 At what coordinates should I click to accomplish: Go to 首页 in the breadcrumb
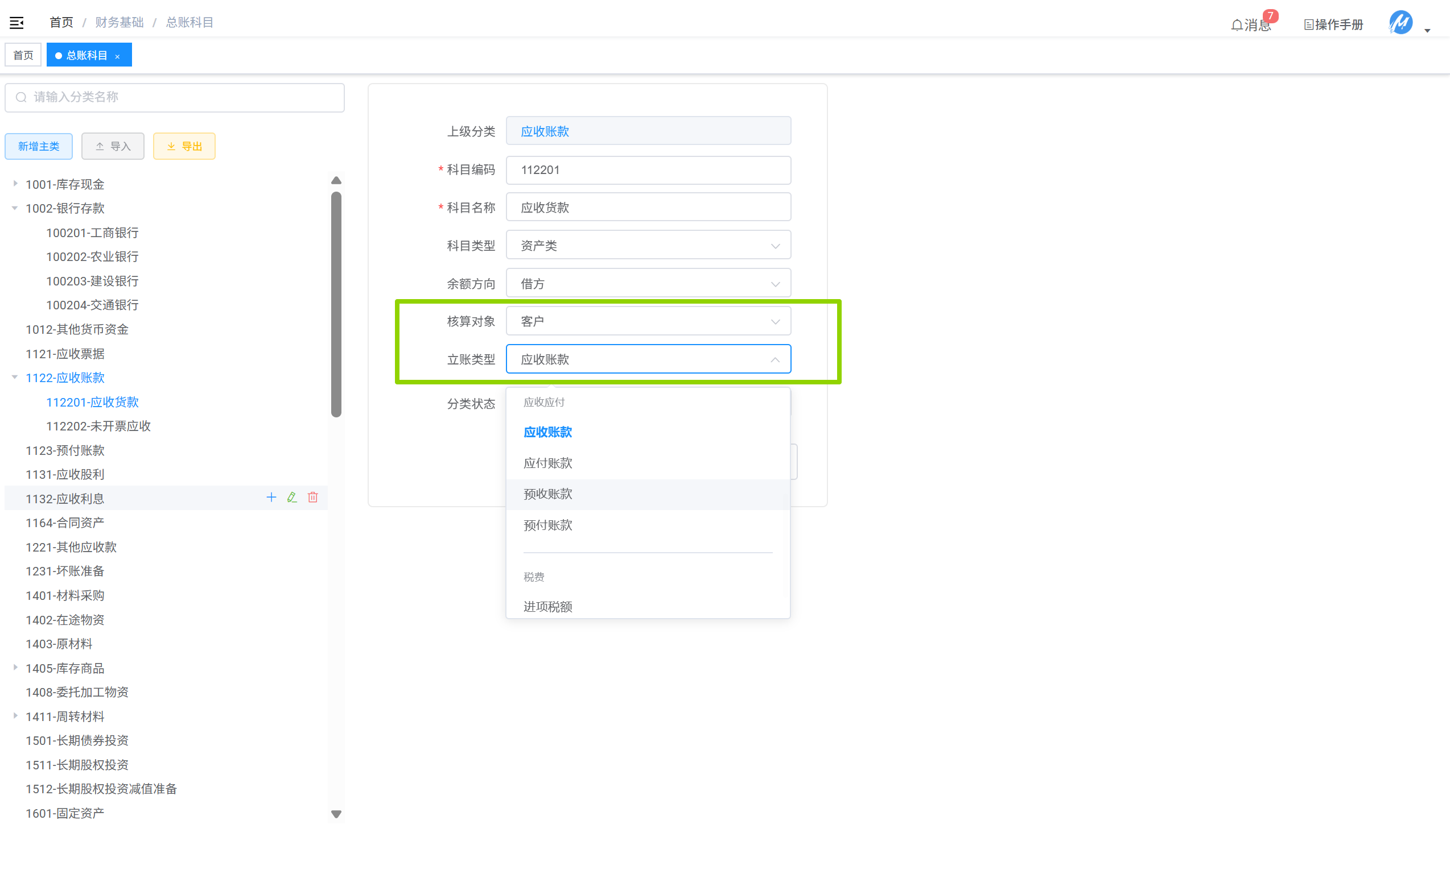[x=61, y=23]
